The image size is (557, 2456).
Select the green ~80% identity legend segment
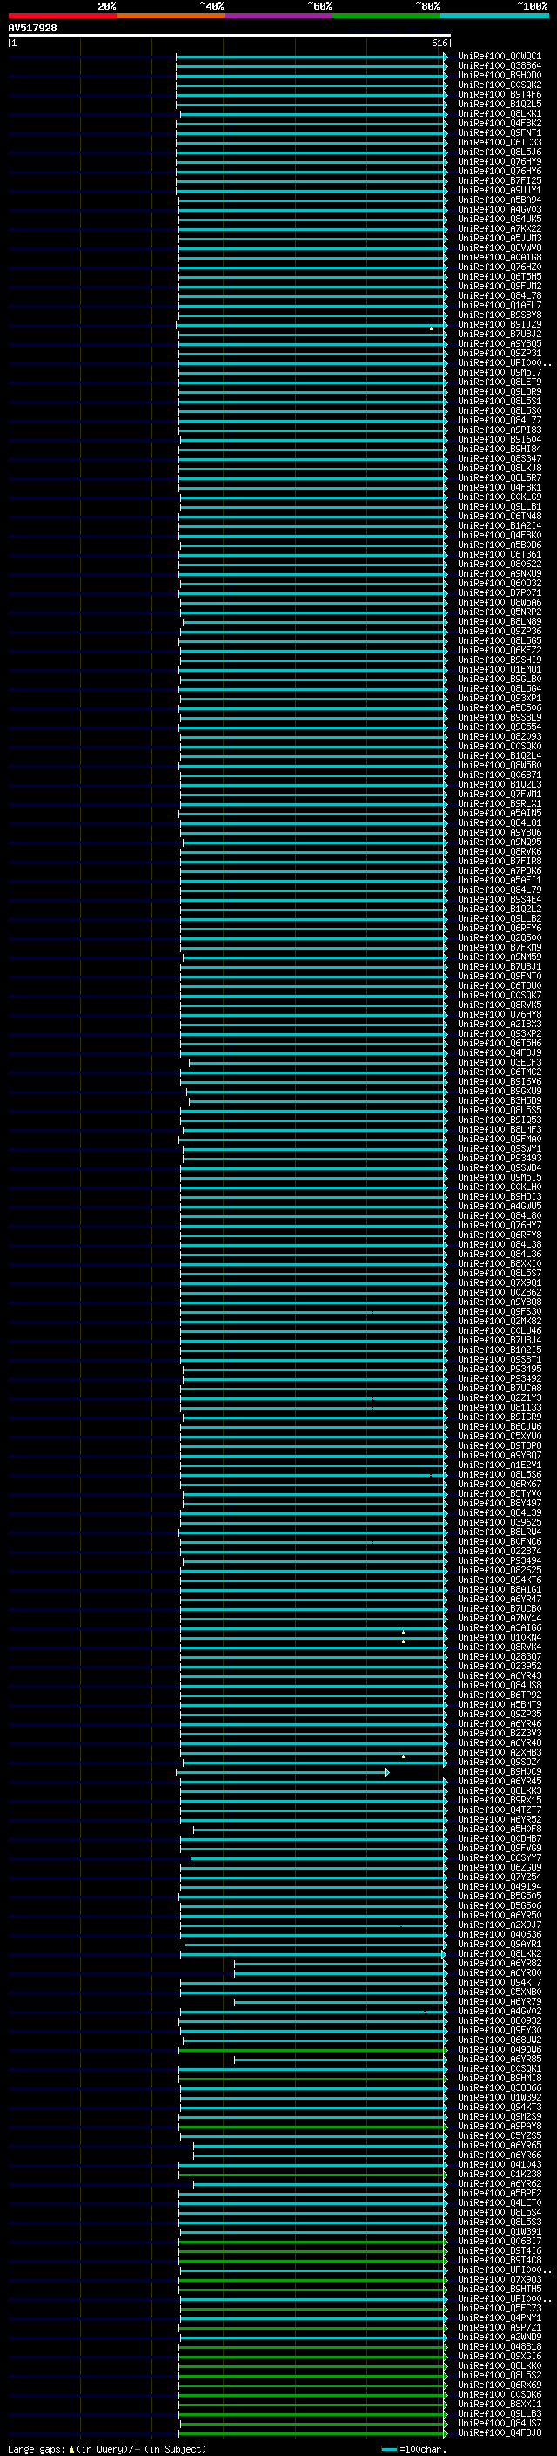[x=386, y=16]
